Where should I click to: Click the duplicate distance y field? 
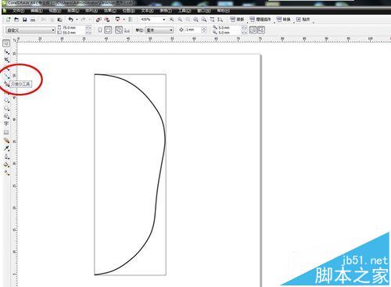(x=229, y=33)
